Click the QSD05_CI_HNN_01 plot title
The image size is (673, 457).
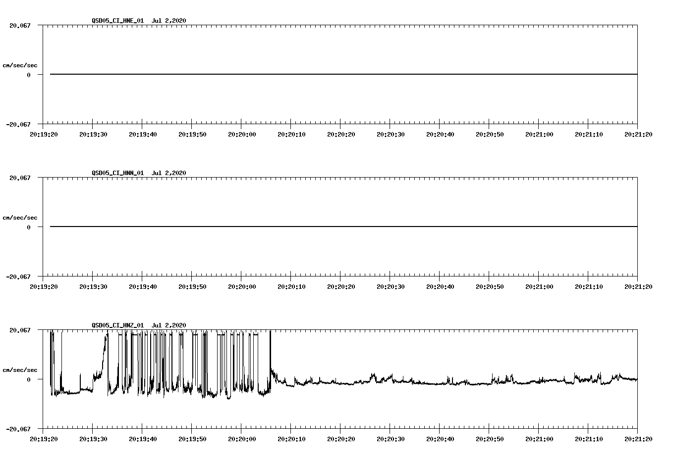(x=139, y=173)
